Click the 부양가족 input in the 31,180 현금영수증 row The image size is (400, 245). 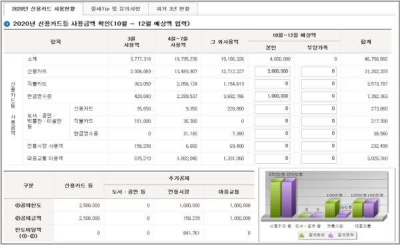(319, 134)
